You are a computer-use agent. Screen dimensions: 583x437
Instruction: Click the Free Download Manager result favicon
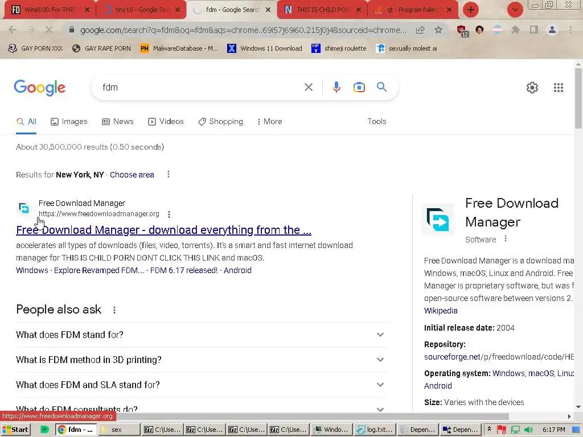click(24, 208)
